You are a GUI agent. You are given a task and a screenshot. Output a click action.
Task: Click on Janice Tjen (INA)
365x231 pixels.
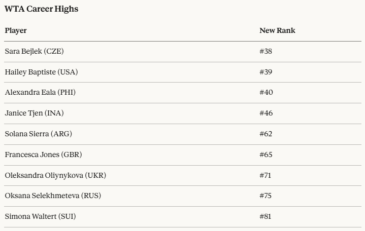[34, 113]
